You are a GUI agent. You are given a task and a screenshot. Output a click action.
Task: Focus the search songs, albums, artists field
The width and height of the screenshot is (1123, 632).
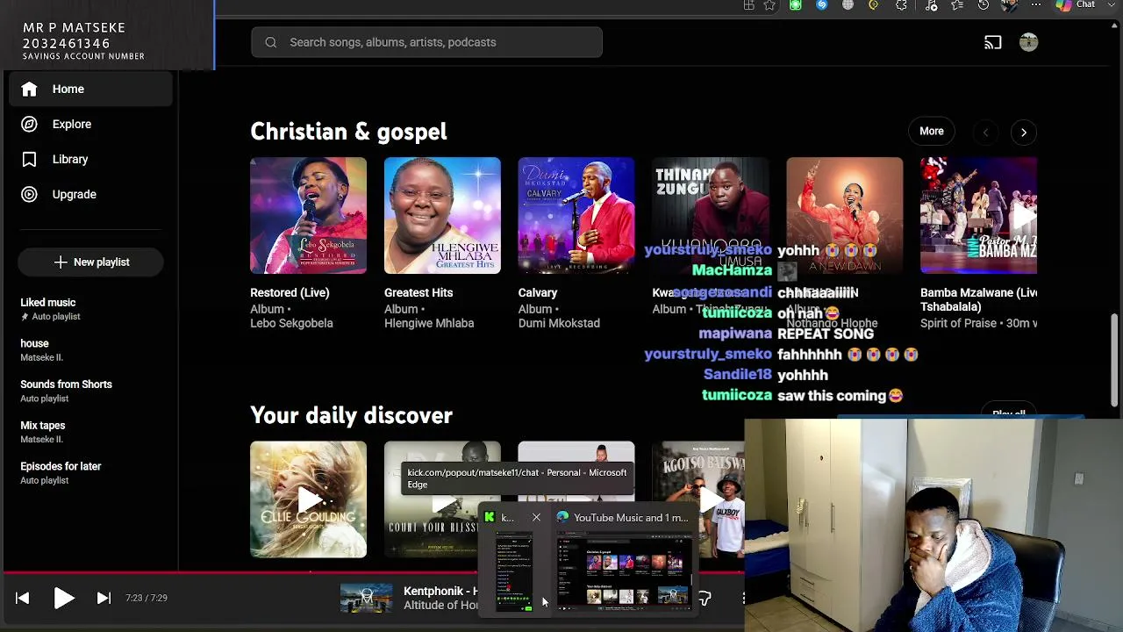[x=426, y=42]
